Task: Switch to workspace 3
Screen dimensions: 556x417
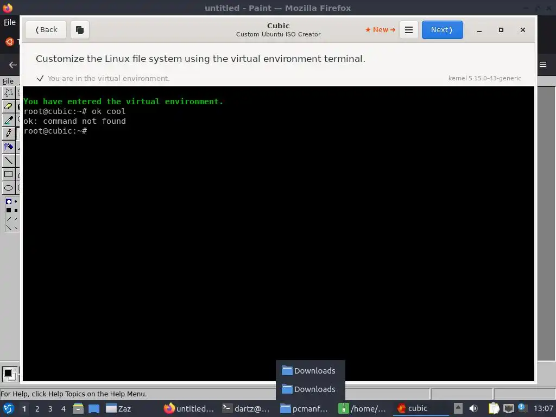Action: click(x=50, y=409)
